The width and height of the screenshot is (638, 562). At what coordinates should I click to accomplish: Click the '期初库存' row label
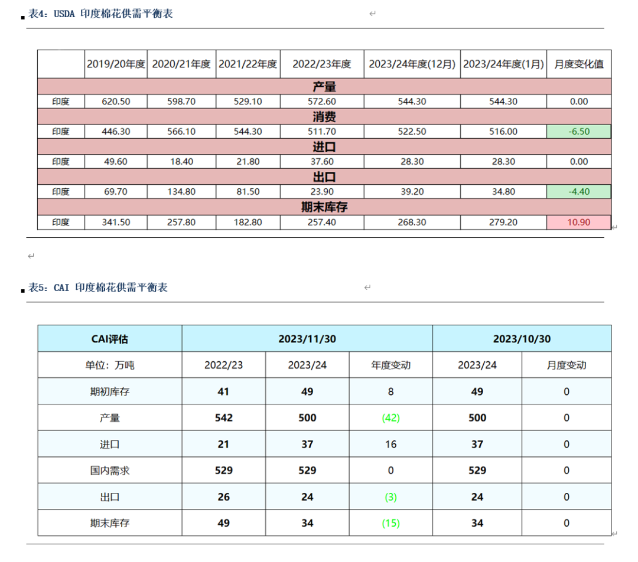(x=110, y=391)
